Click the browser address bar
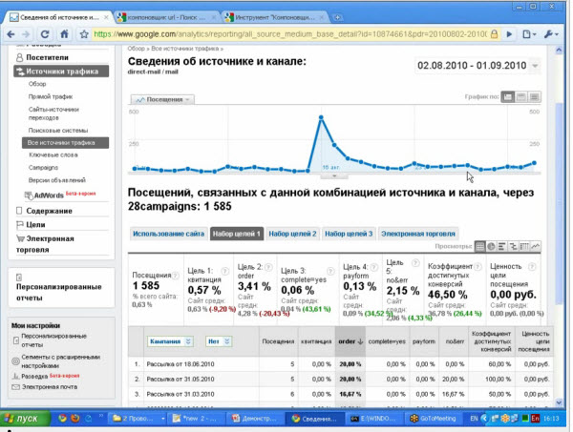Screen dimensions: 573x432 pyautogui.click(x=286, y=34)
